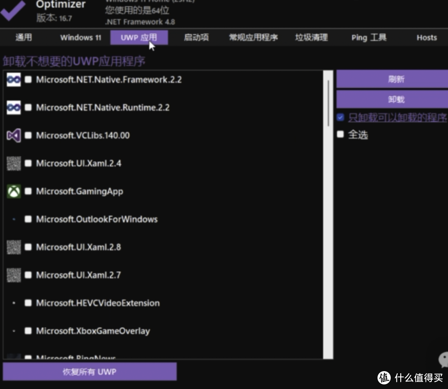Click the Microsoft.NET.Native.Runtime.2.2 app icon

point(14,108)
